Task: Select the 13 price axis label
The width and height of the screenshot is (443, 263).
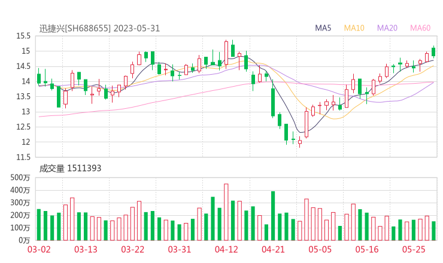Action: point(26,112)
